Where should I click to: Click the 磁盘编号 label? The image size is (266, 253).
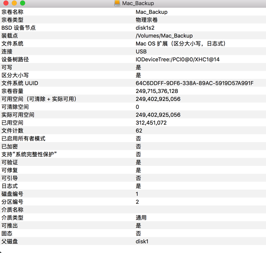[x=13, y=194]
